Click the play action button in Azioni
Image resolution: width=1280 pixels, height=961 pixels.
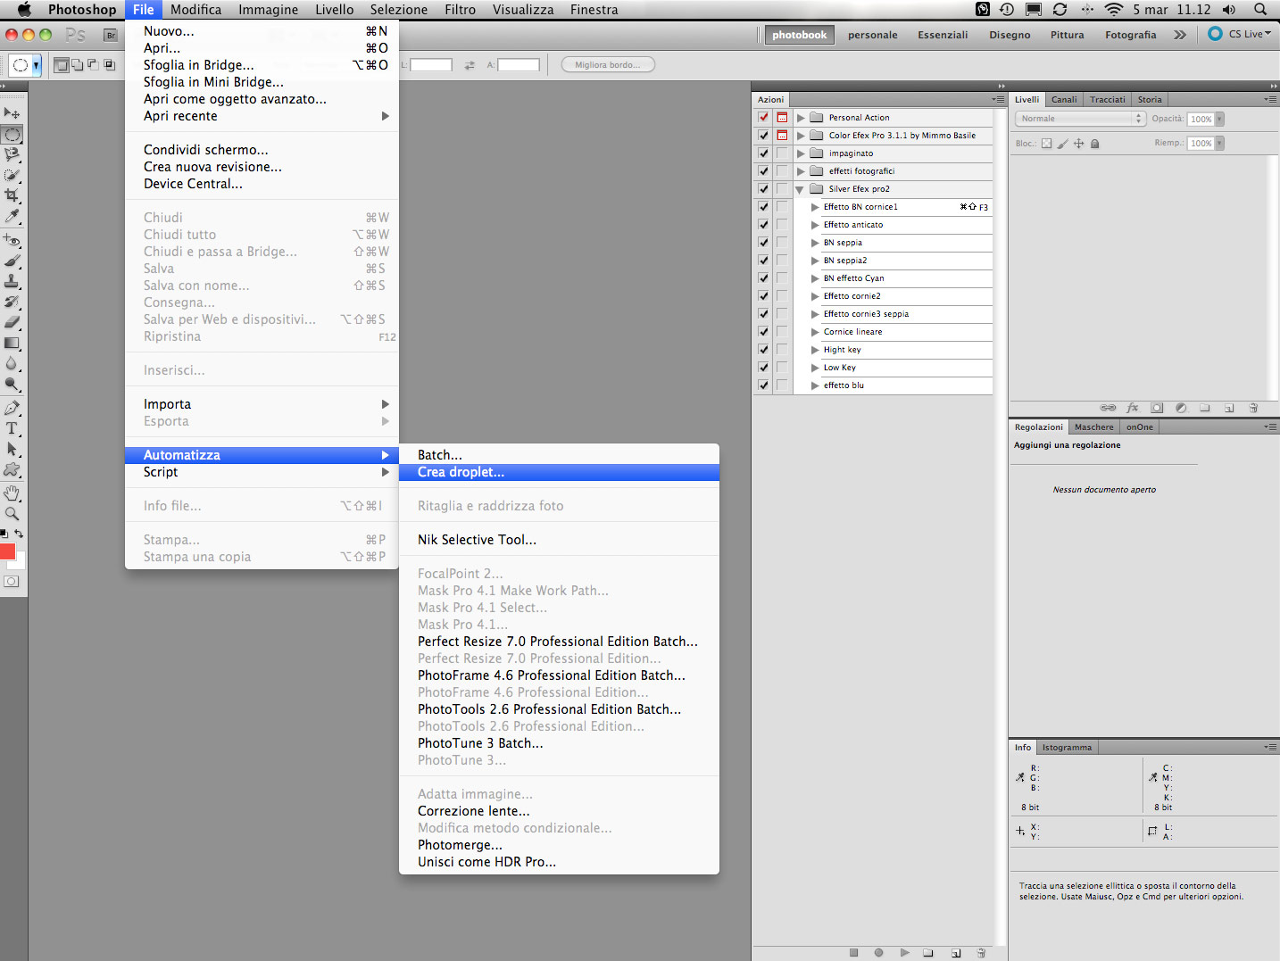pos(904,953)
